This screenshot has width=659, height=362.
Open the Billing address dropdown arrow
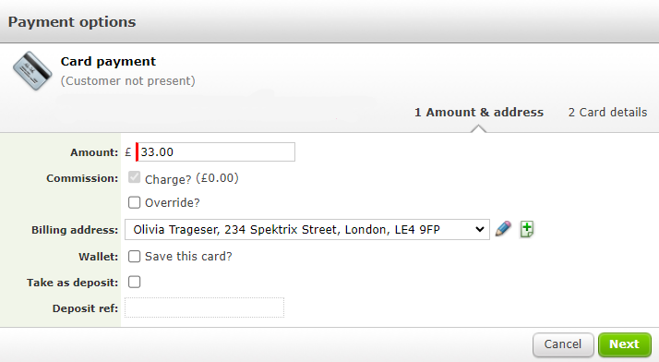pos(480,230)
